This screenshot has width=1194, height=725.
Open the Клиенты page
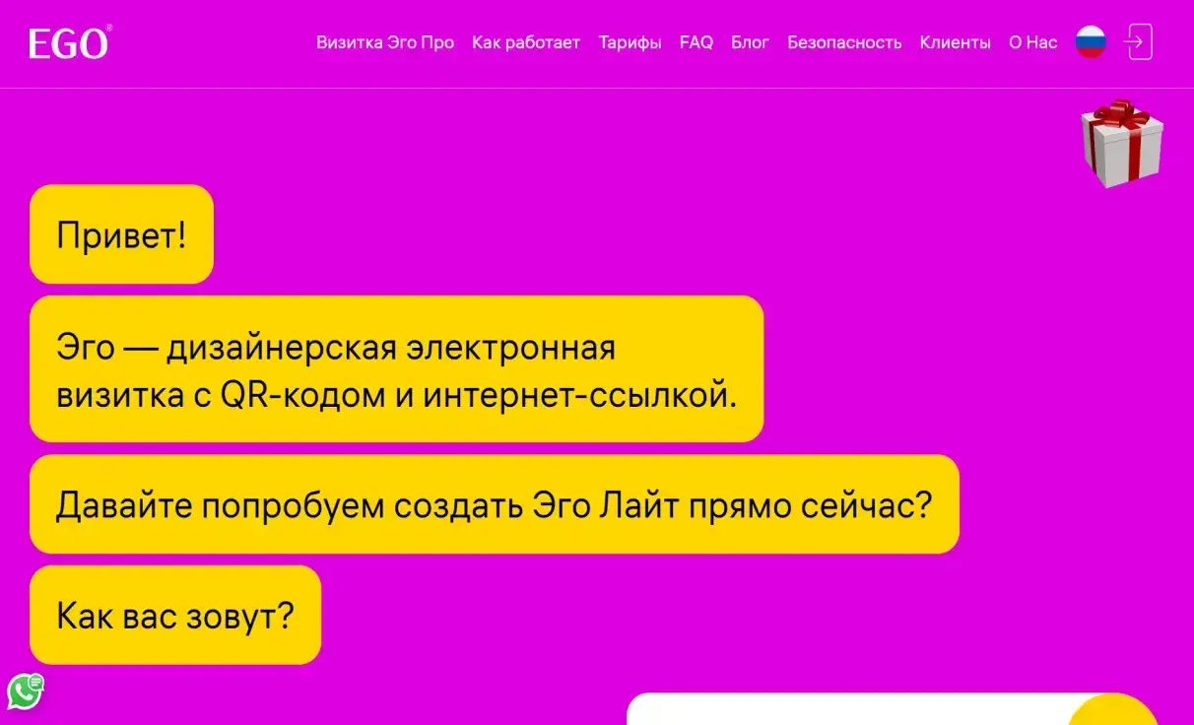click(x=955, y=42)
